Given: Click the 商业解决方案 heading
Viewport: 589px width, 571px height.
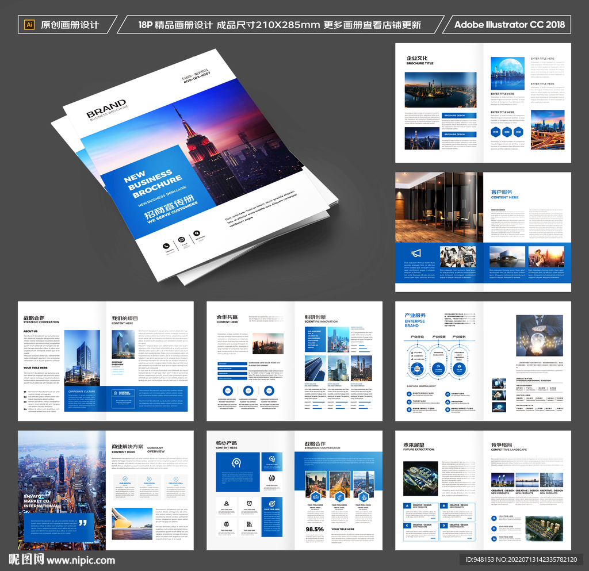Looking at the screenshot, I should coord(127,447).
